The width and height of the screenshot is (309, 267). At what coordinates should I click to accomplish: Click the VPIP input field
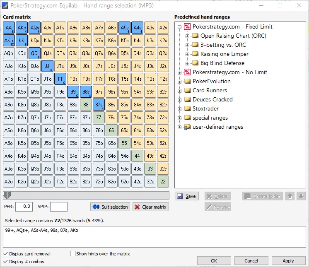pos(59,207)
